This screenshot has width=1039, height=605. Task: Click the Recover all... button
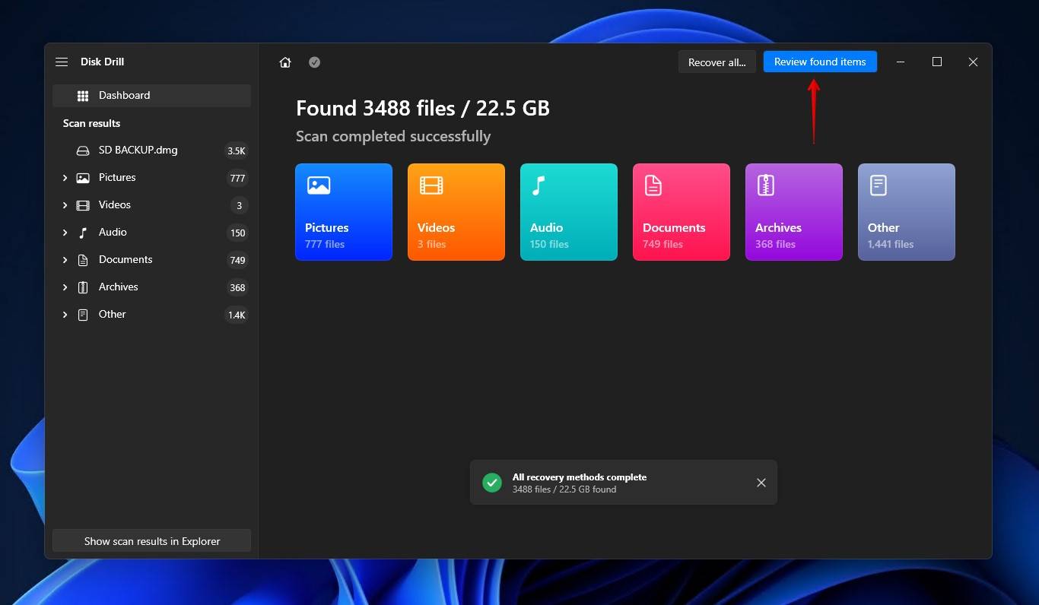[x=716, y=62]
